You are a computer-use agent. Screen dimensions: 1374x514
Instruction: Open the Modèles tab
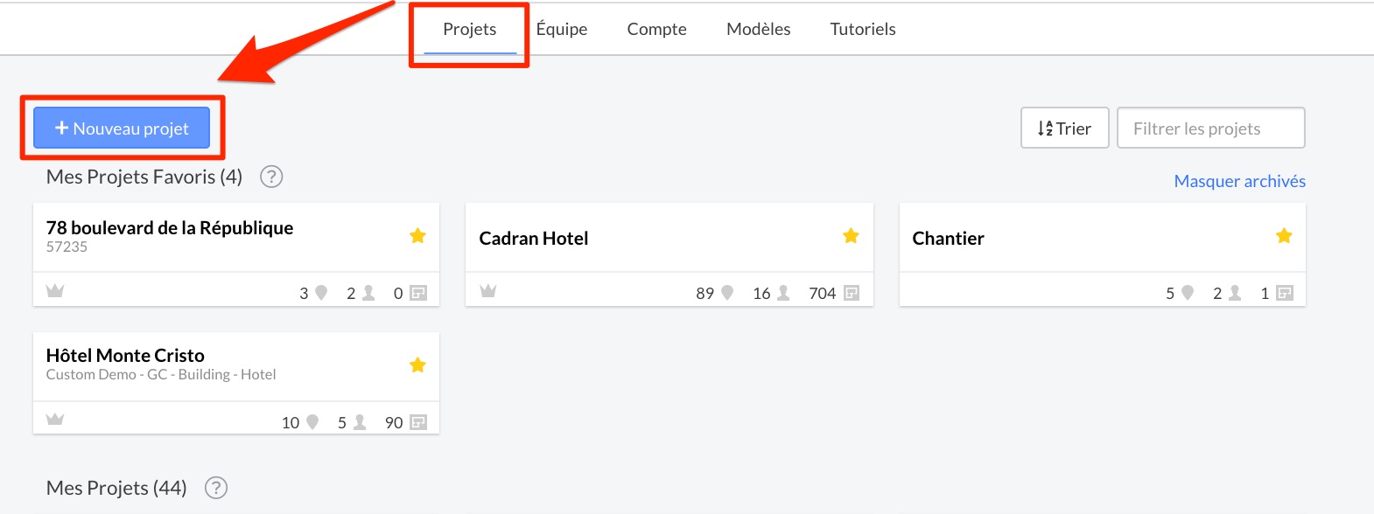point(759,29)
